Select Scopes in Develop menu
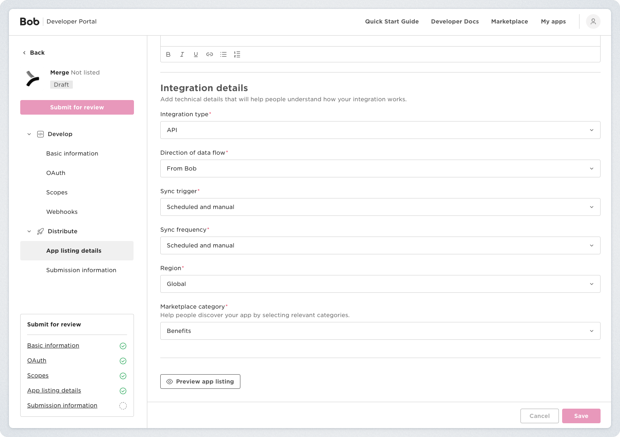Image resolution: width=620 pixels, height=437 pixels. tap(77, 192)
